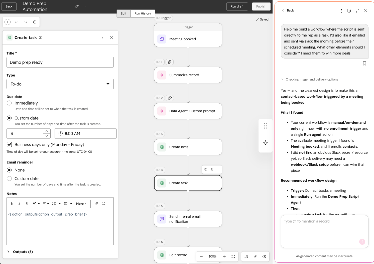Click the Title input field

coord(60,62)
